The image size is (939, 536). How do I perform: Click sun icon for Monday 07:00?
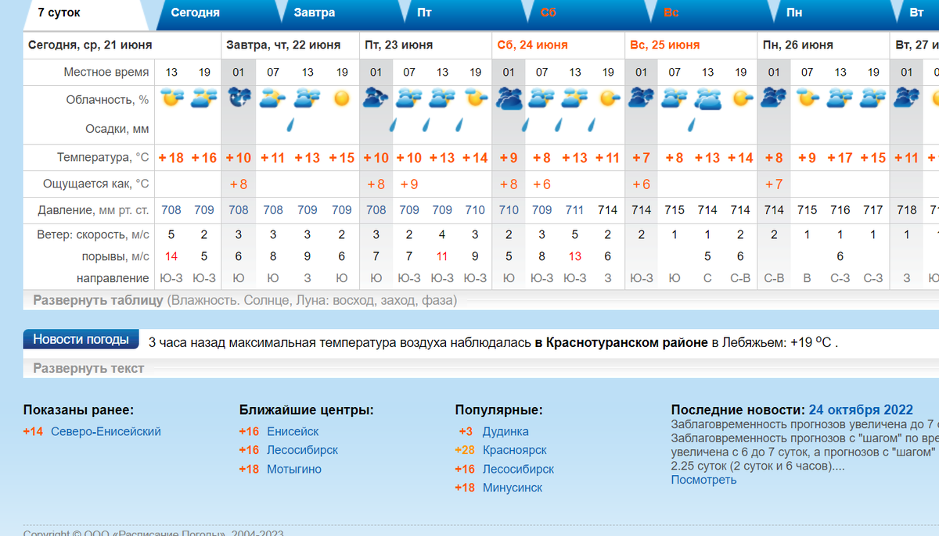[808, 98]
